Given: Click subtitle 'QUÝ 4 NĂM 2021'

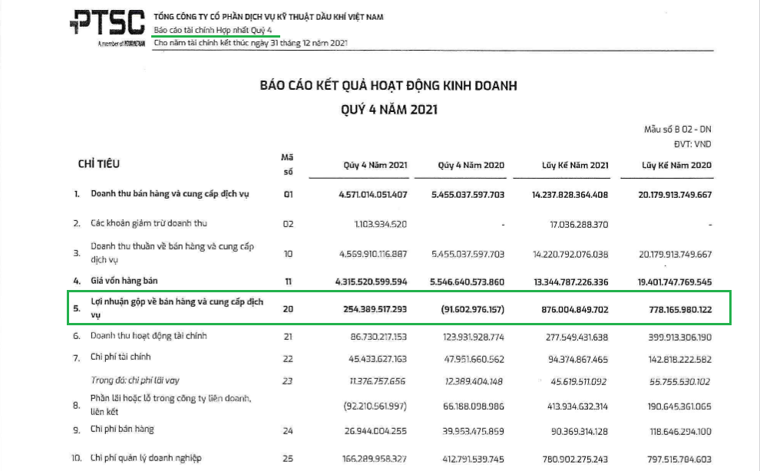Looking at the screenshot, I should (x=389, y=110).
